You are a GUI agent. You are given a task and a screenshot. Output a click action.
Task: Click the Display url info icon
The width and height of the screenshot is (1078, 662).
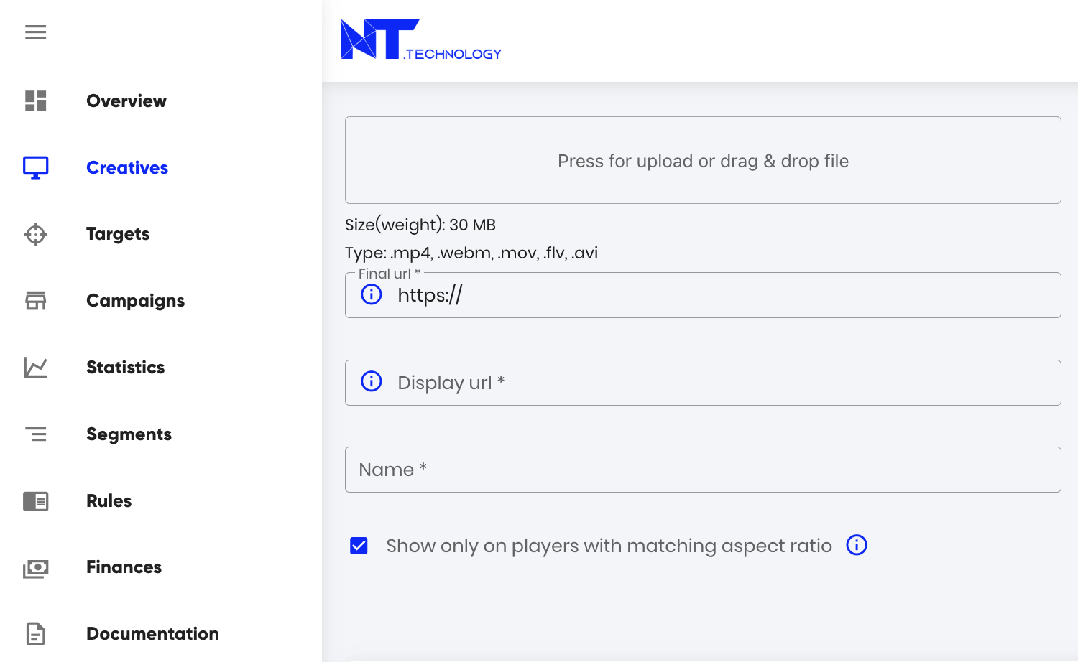372,381
